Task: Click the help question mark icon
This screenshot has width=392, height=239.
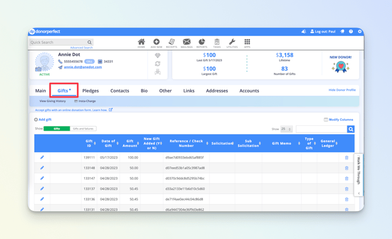Action: click(x=350, y=31)
